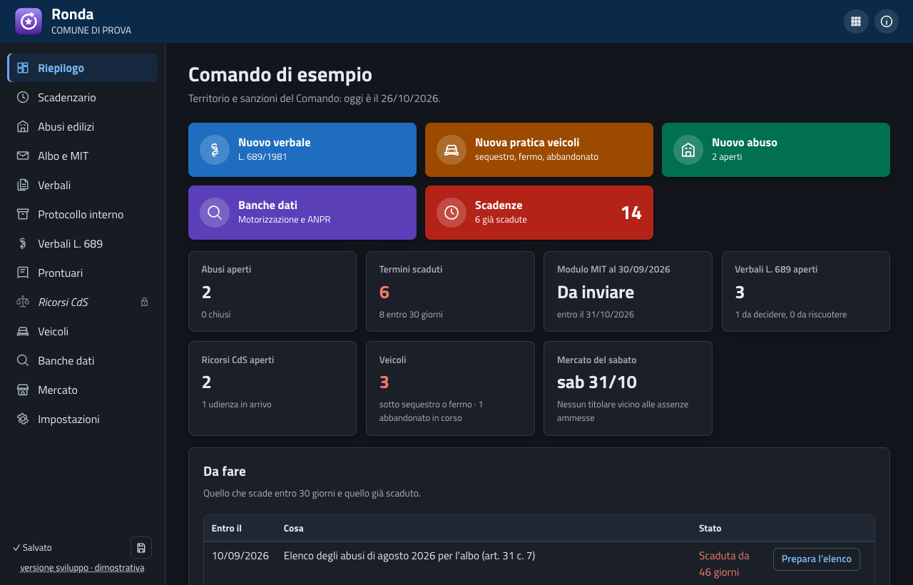Click the Albo e MIT envelope icon
This screenshot has height=585, width=913.
pos(23,156)
